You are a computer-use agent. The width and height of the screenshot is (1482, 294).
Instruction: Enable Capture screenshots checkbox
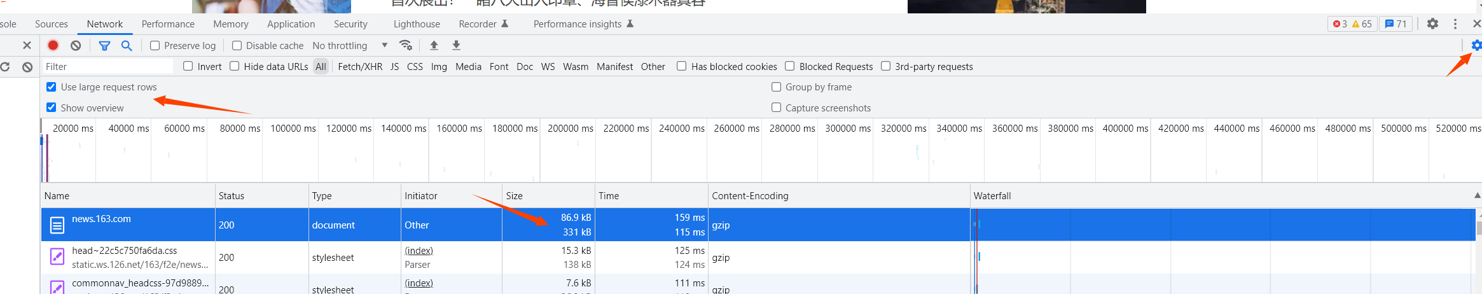pyautogui.click(x=776, y=108)
